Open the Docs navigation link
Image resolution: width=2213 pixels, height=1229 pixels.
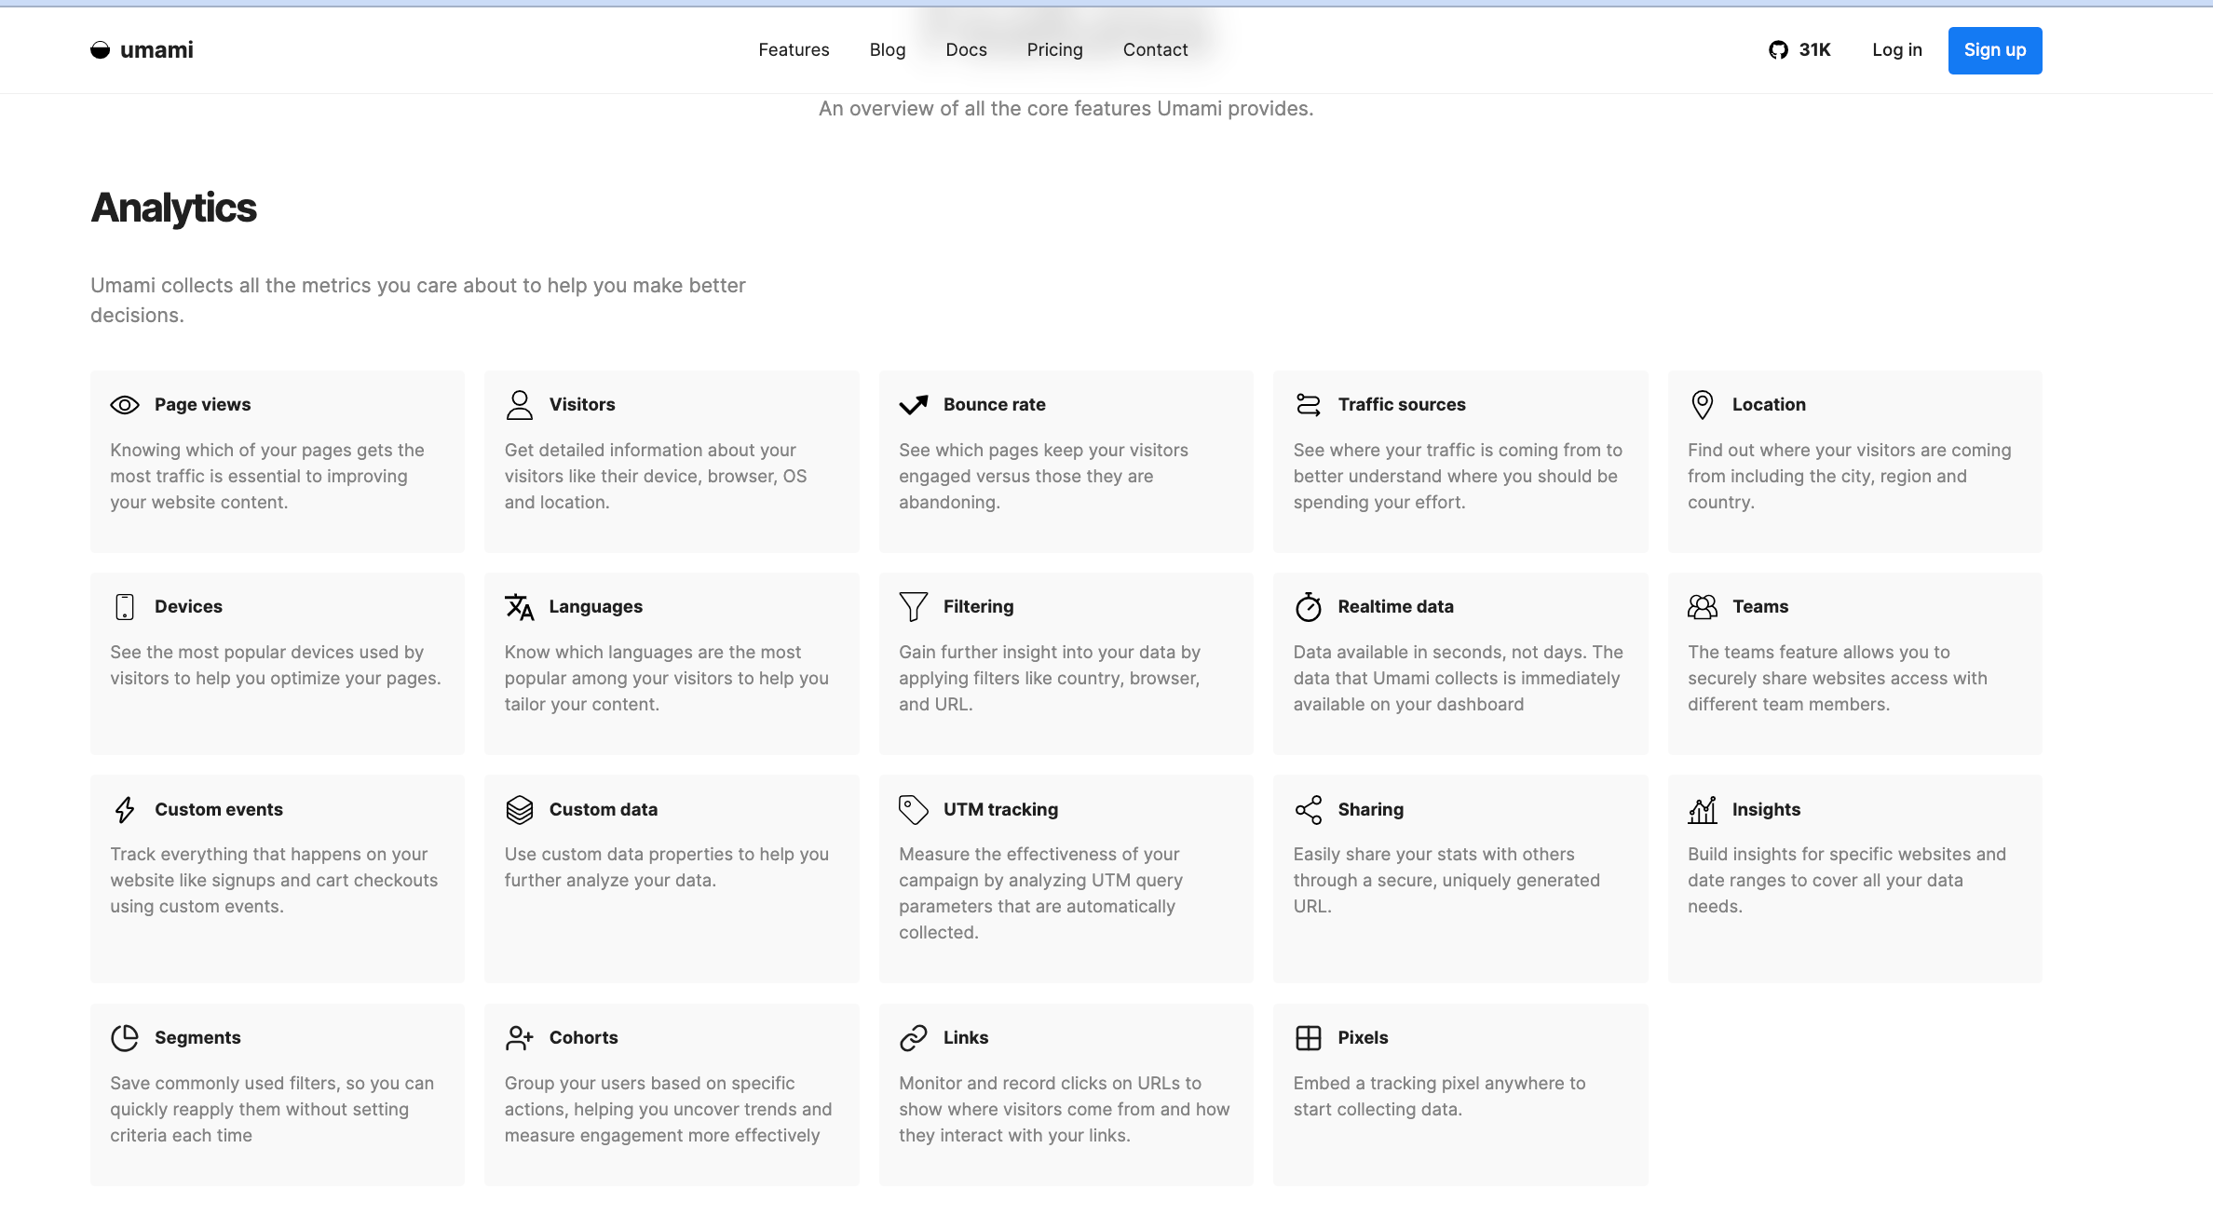pos(966,50)
